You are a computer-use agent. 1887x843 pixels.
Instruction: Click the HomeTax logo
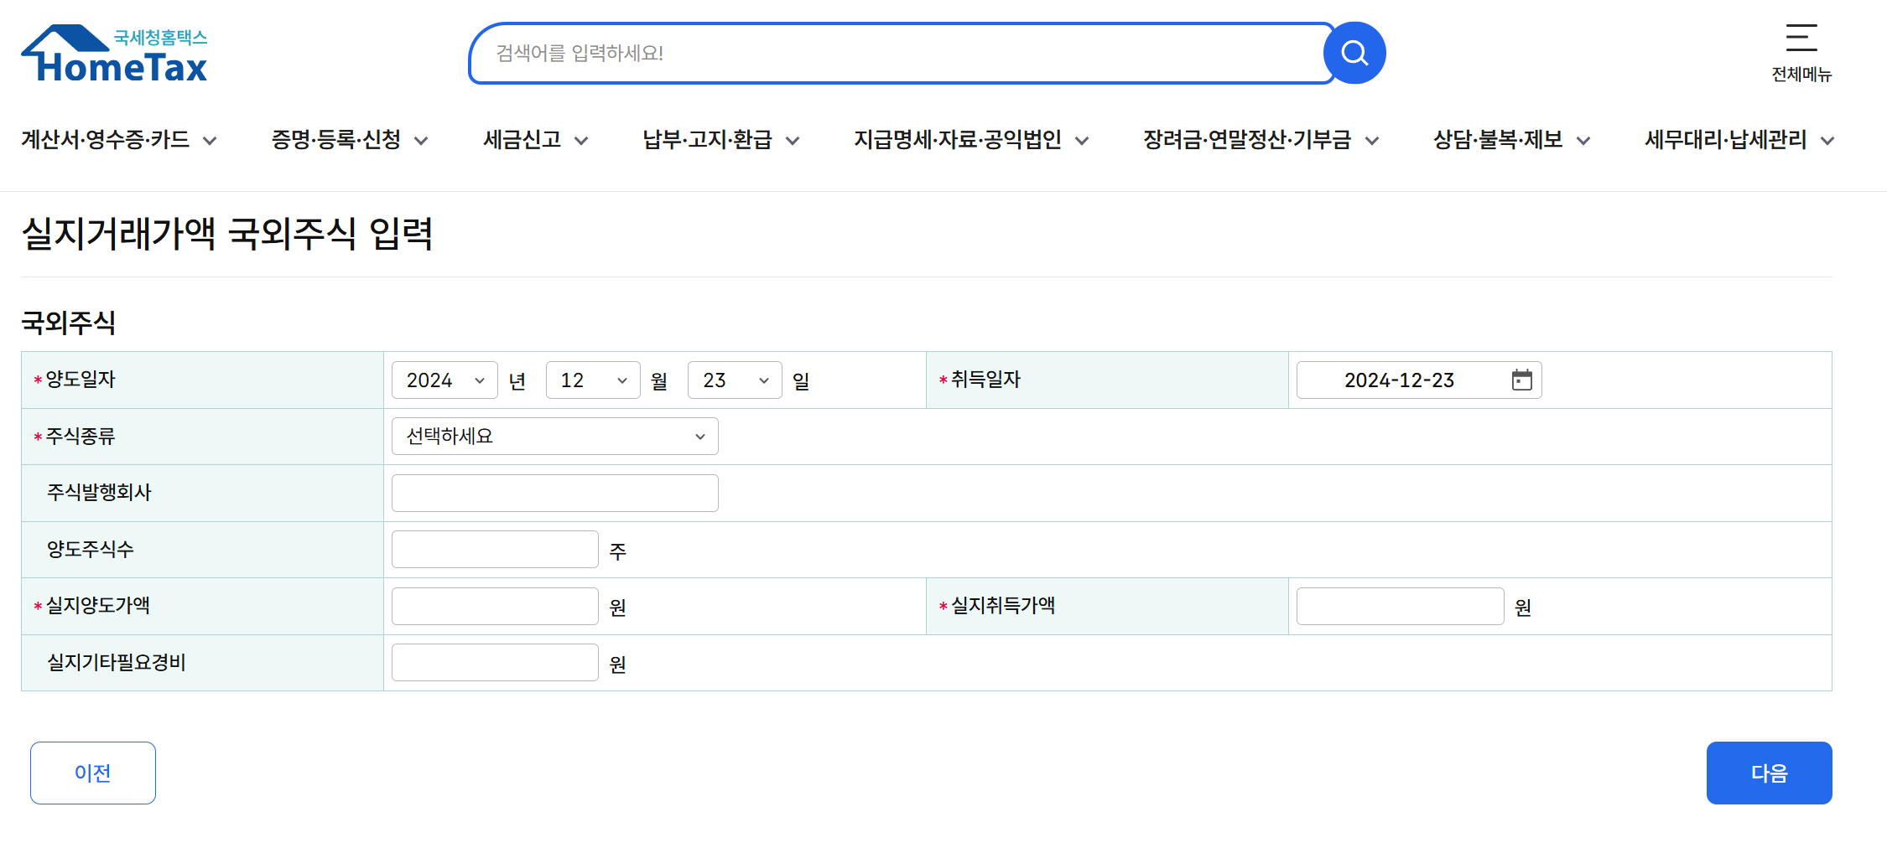(x=113, y=52)
